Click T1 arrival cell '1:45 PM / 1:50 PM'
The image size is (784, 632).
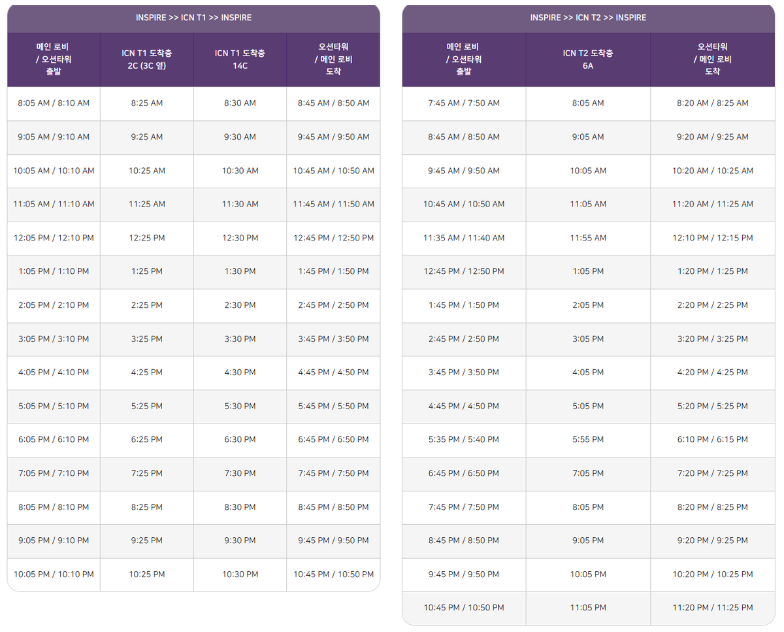pos(333,272)
